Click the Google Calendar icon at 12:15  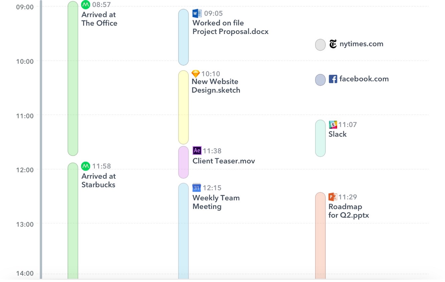[x=197, y=188]
